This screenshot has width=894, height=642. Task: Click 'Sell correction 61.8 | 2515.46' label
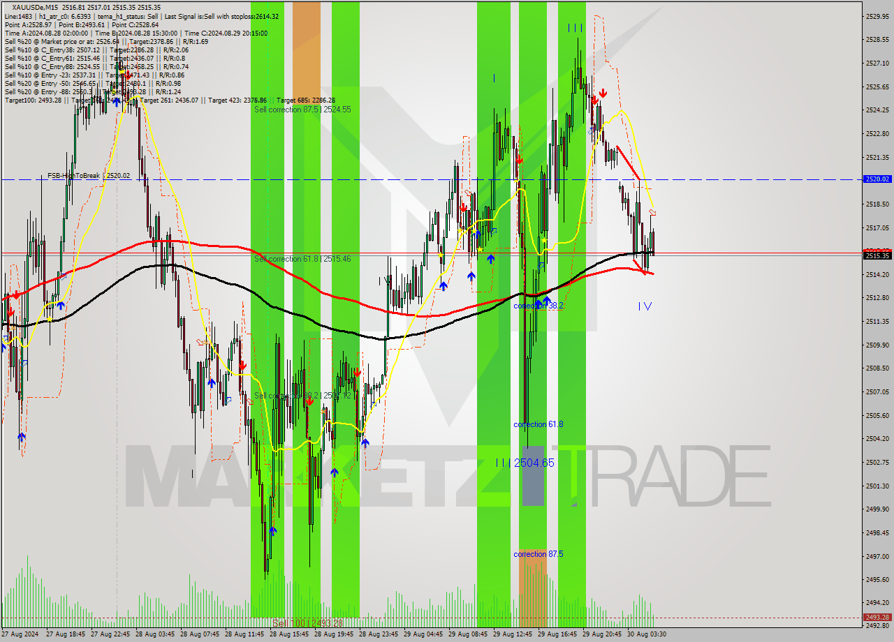point(302,259)
